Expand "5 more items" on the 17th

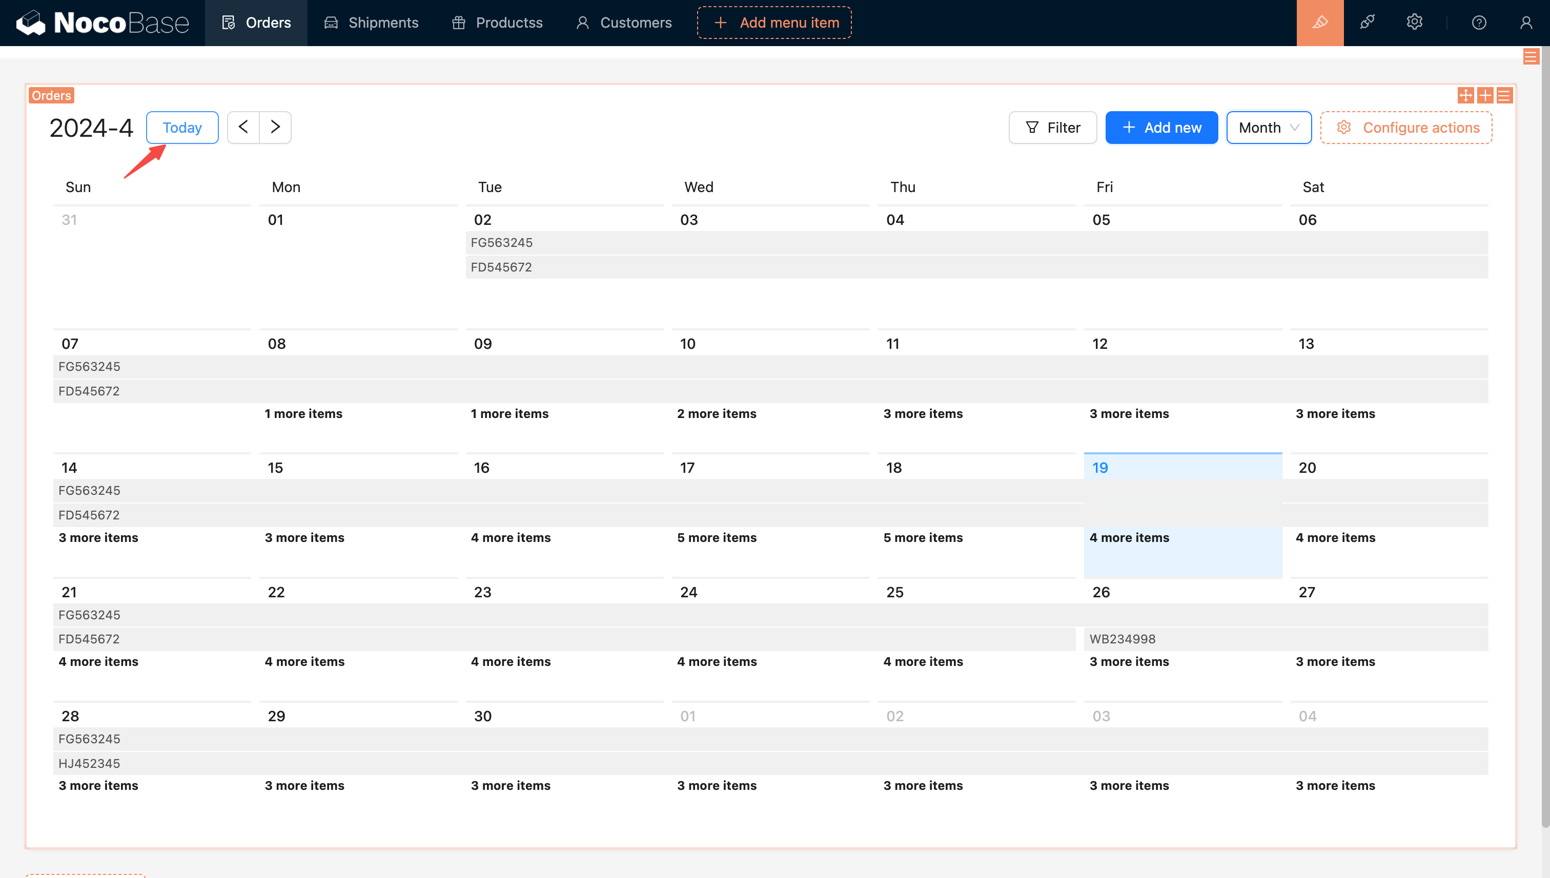pyautogui.click(x=716, y=537)
